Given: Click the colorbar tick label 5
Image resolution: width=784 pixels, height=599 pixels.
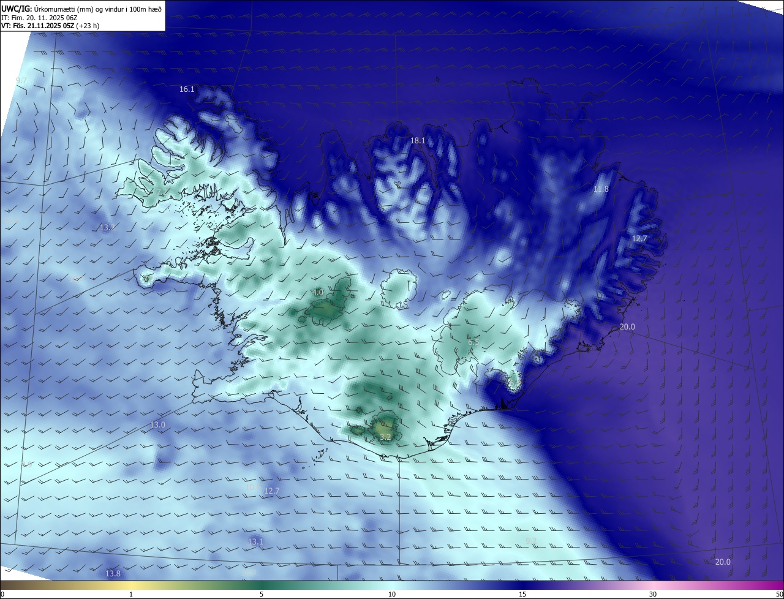Looking at the screenshot, I should 262,594.
